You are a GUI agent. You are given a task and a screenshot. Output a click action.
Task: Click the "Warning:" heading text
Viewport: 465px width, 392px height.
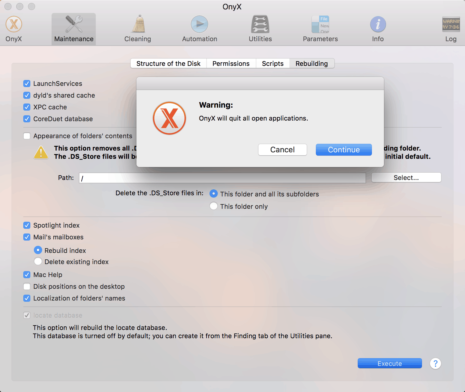pyautogui.click(x=216, y=105)
